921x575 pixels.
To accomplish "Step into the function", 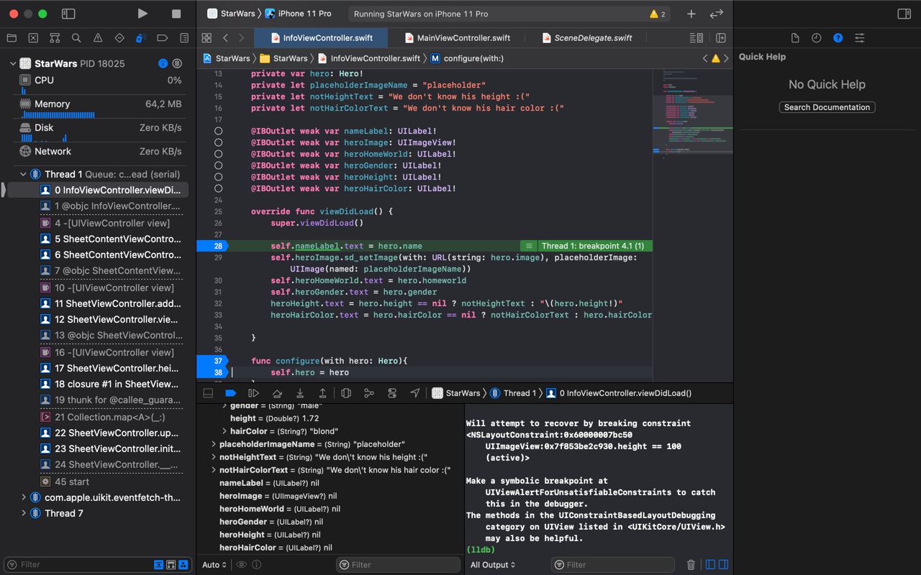I will (x=299, y=393).
